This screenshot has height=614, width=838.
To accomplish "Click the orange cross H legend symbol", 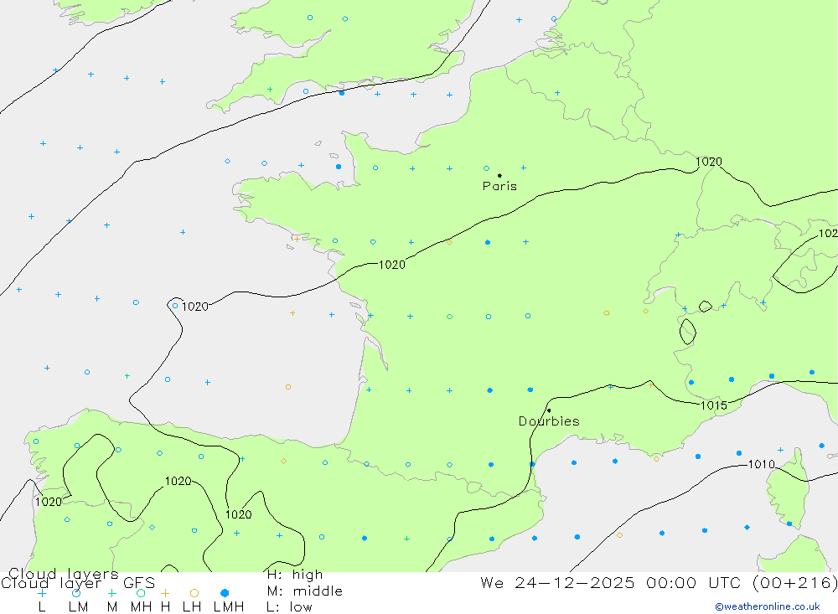I will coord(165,593).
